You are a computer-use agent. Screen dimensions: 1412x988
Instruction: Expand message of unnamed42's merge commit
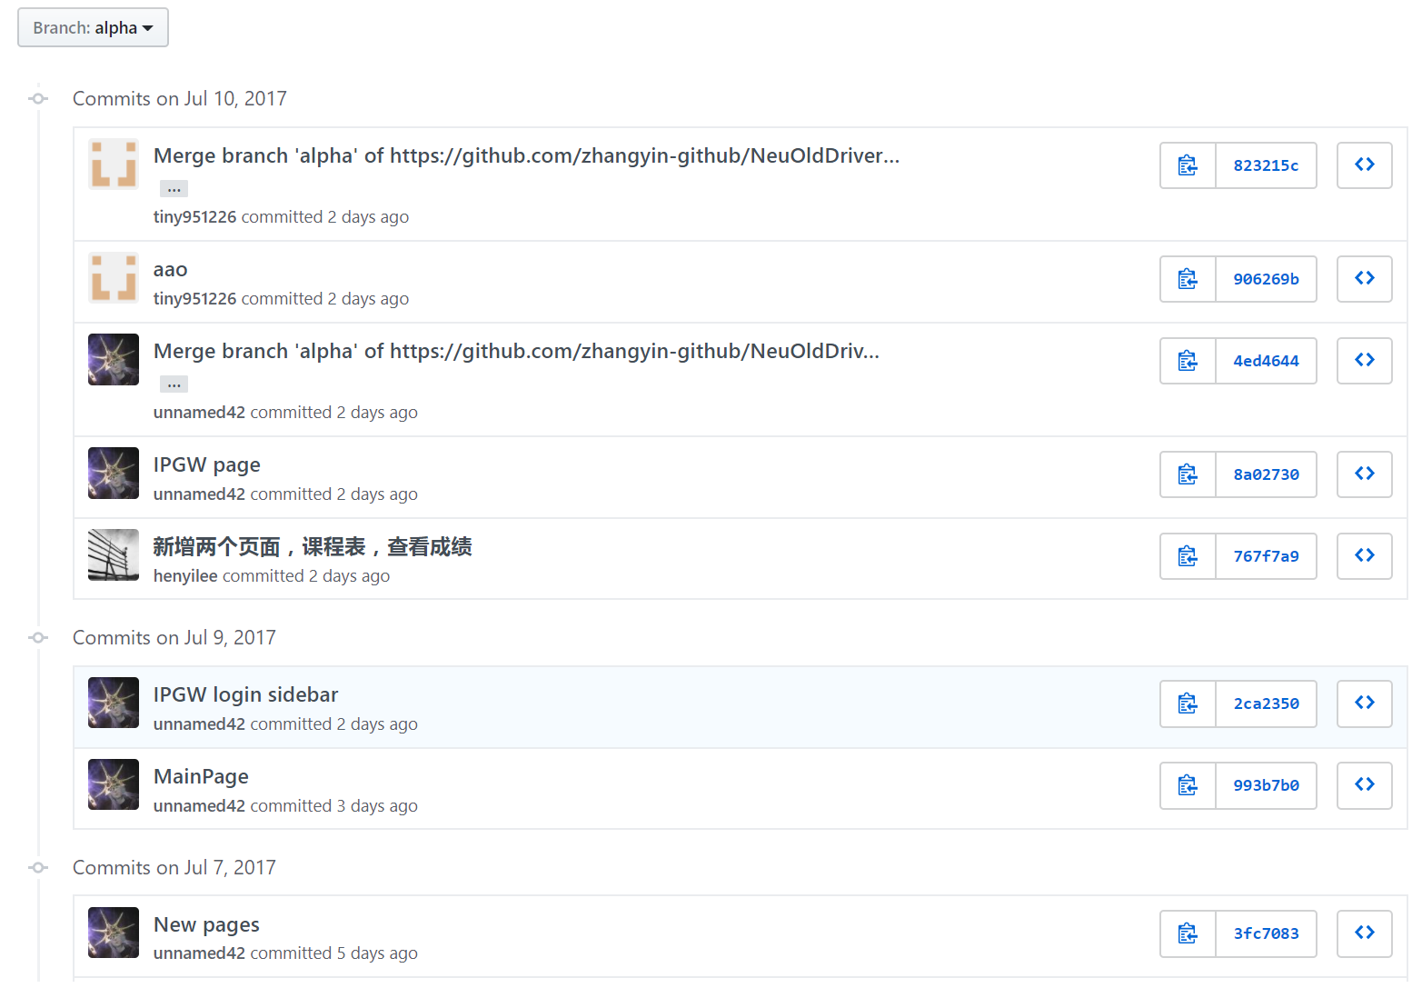point(174,384)
